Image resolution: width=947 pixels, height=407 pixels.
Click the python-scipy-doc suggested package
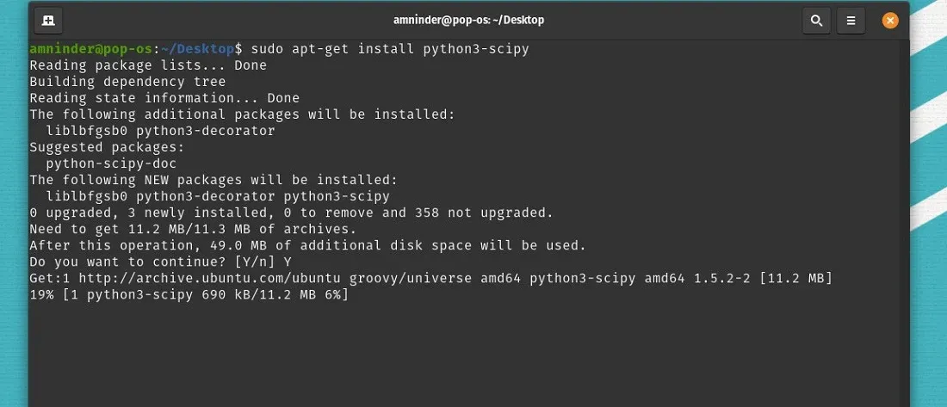[x=112, y=163]
